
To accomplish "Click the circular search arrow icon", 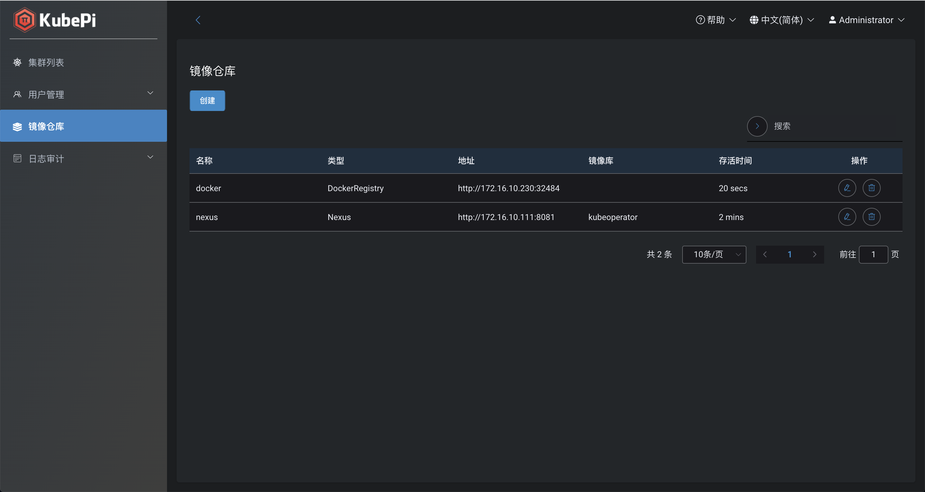I will (757, 126).
